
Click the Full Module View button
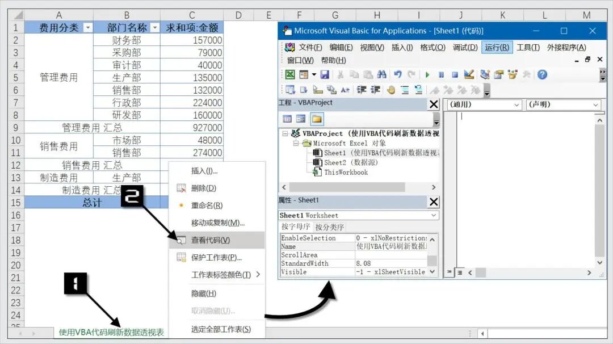[x=460, y=272]
